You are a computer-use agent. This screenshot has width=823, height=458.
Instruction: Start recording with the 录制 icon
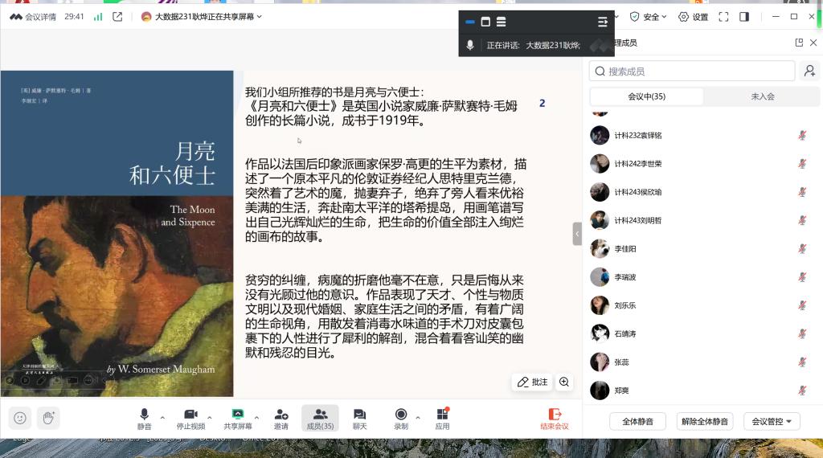coord(401,414)
